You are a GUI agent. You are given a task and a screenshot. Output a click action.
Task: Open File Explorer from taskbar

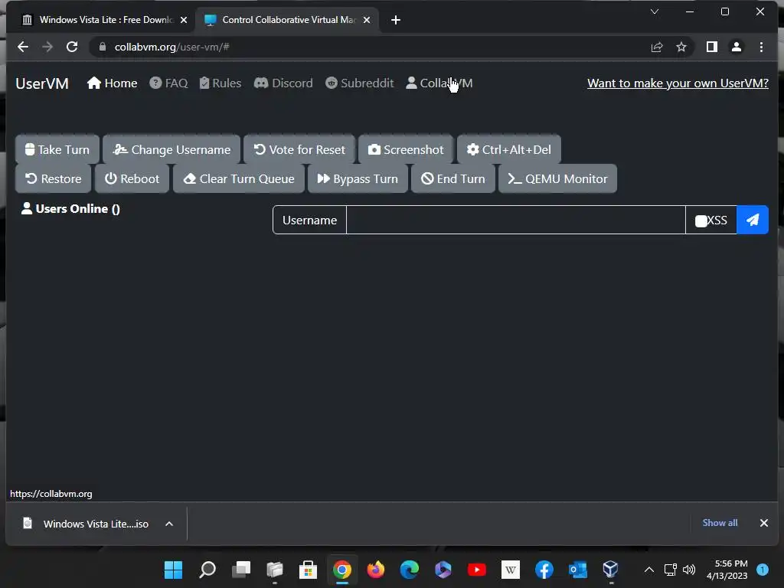275,570
